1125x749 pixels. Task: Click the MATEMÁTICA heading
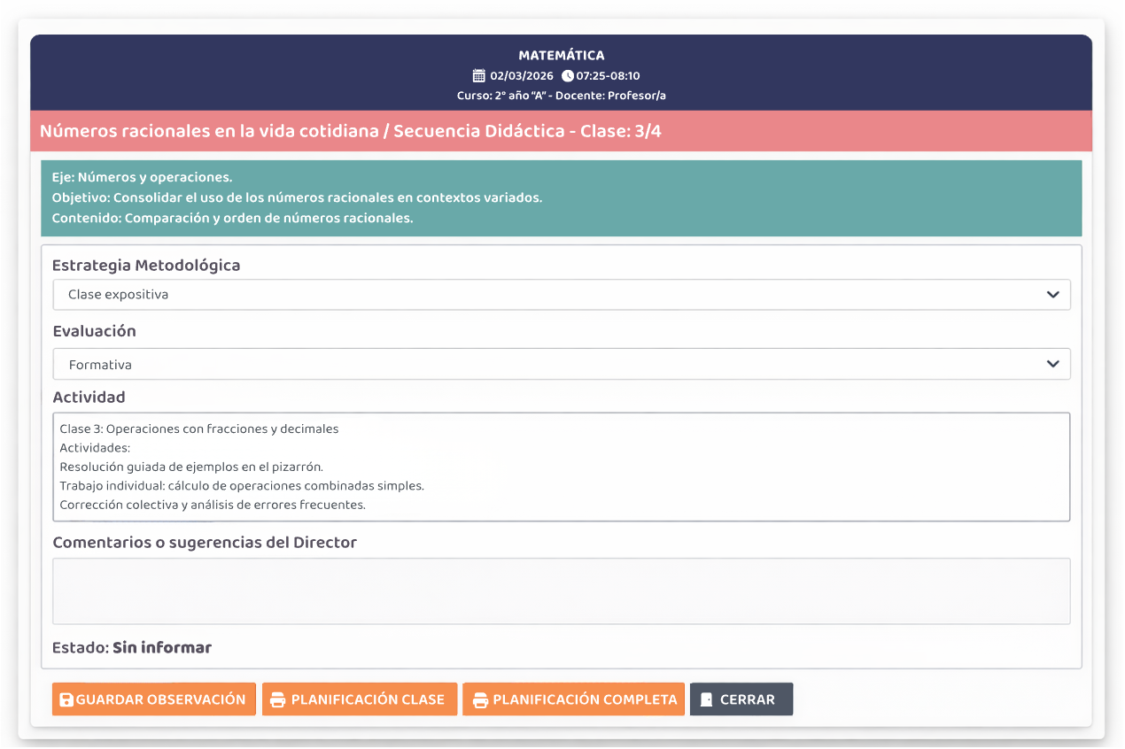pos(562,56)
